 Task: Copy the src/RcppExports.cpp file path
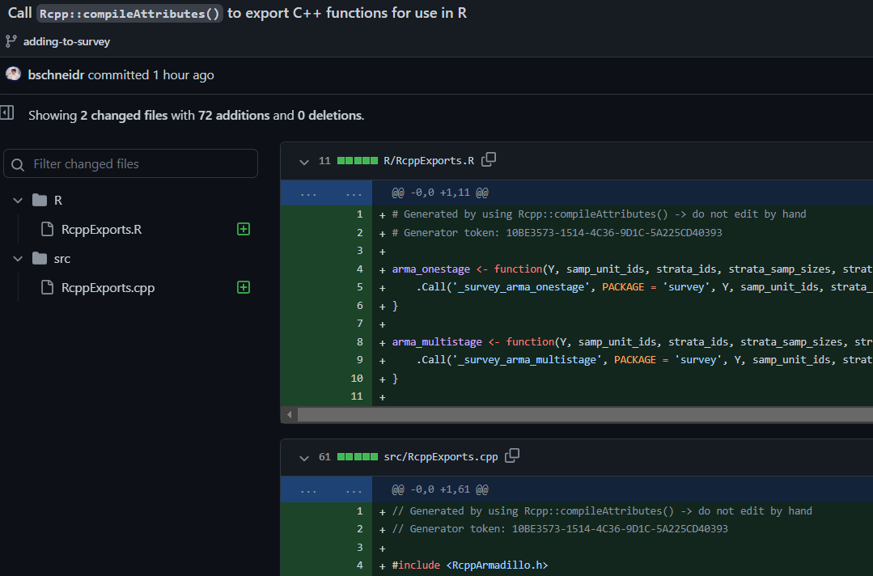coord(511,455)
